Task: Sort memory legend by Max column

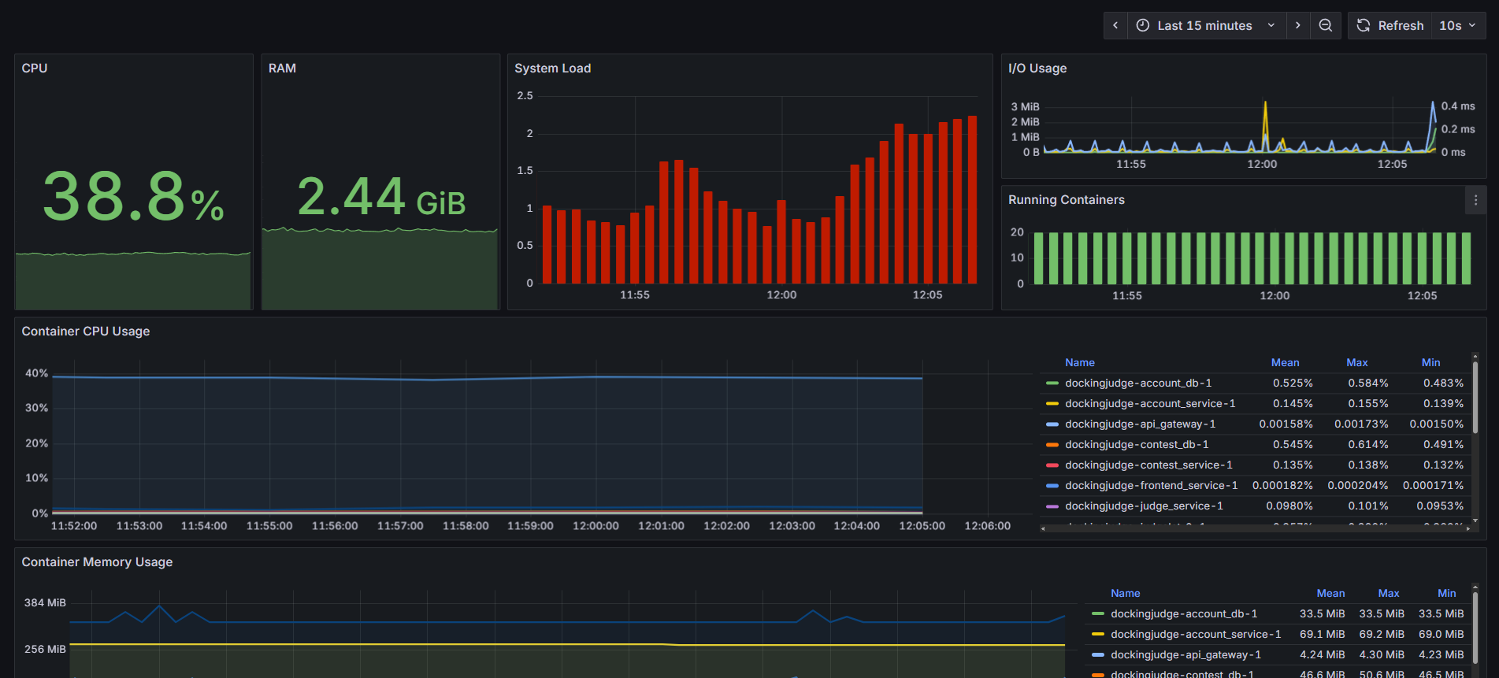Action: pyautogui.click(x=1389, y=593)
